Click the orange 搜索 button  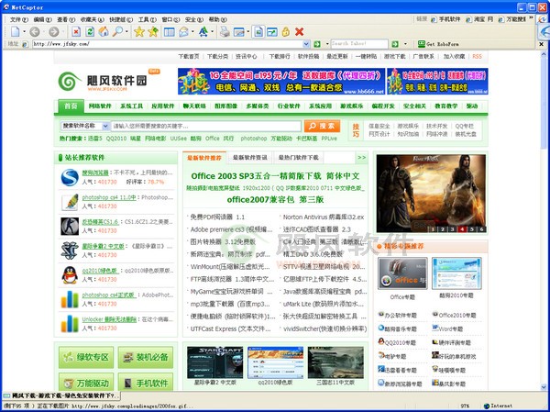tap(322, 126)
